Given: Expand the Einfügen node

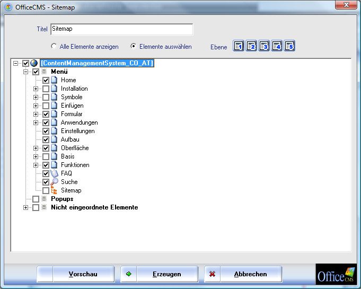Looking at the screenshot, I should click(x=36, y=106).
